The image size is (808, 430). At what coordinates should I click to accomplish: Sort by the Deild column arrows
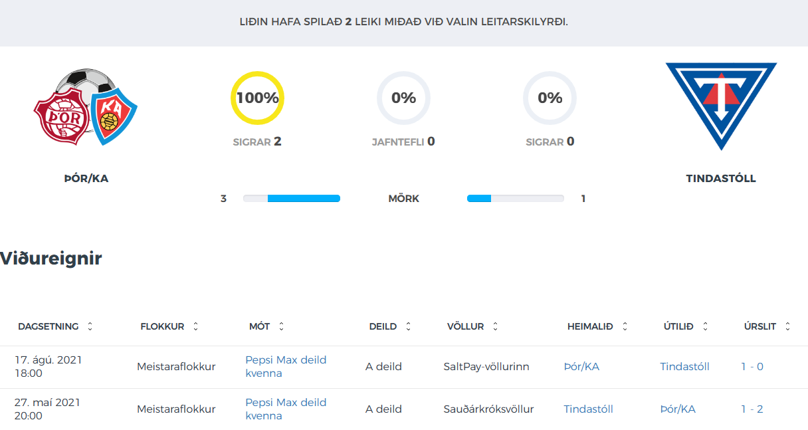click(x=408, y=326)
